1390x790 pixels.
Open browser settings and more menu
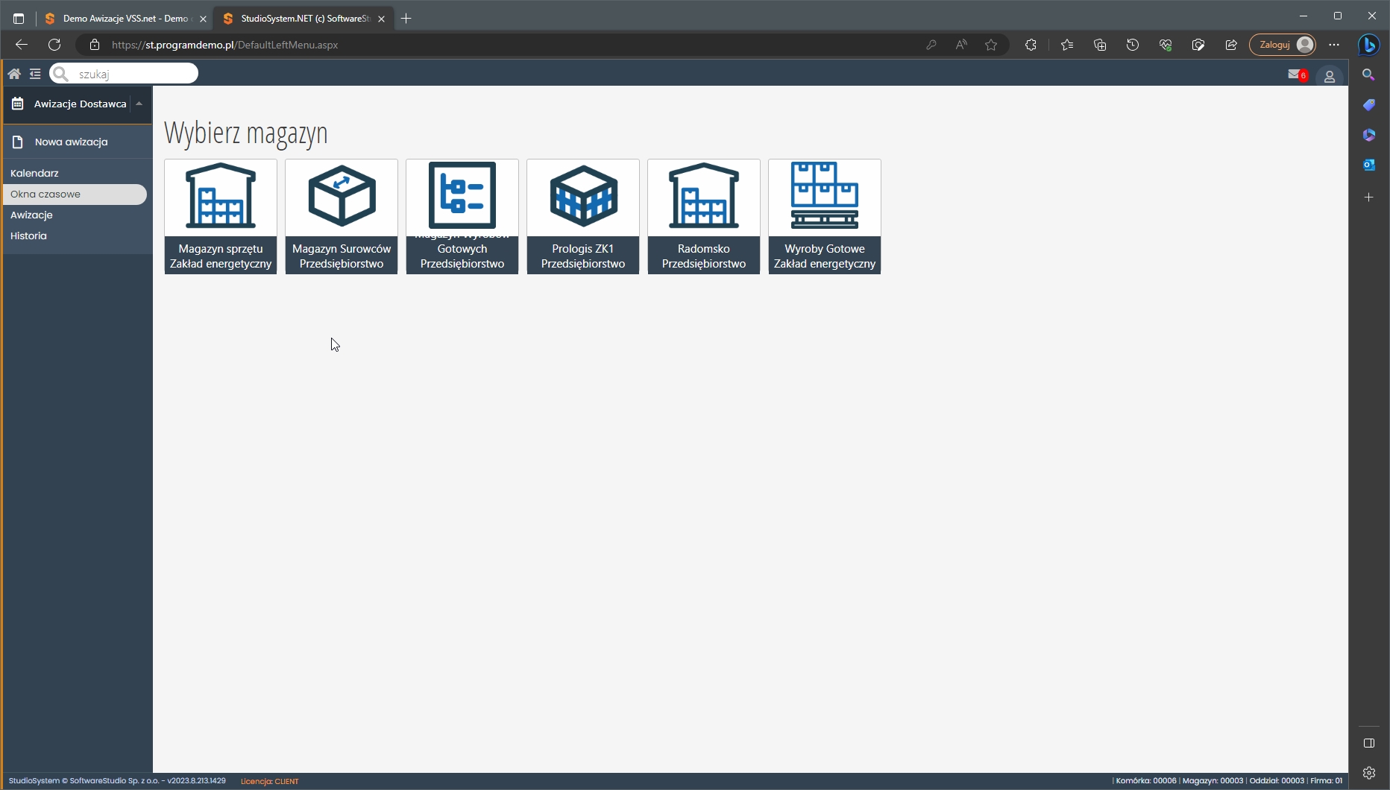tap(1334, 45)
